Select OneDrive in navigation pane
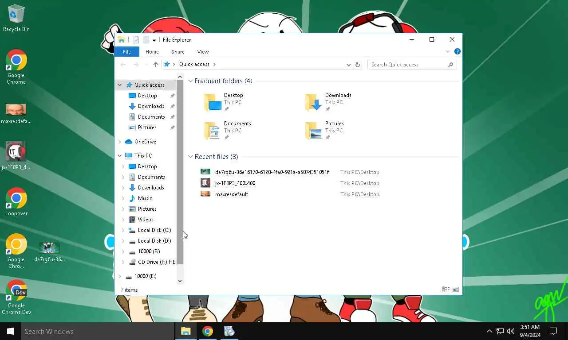568x340 pixels. click(145, 142)
